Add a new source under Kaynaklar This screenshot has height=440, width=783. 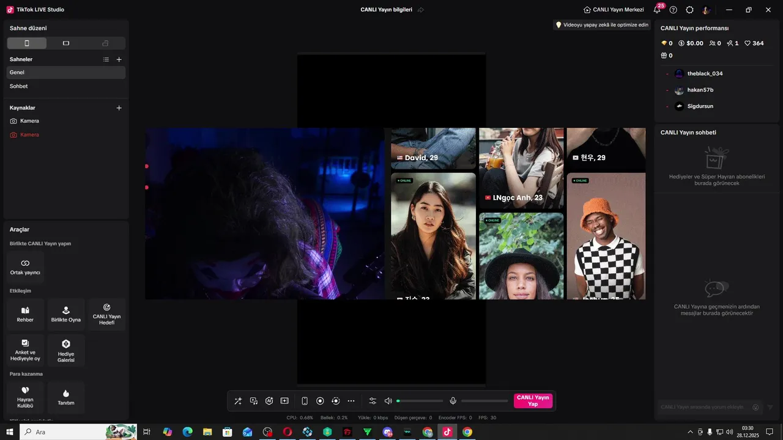119,108
